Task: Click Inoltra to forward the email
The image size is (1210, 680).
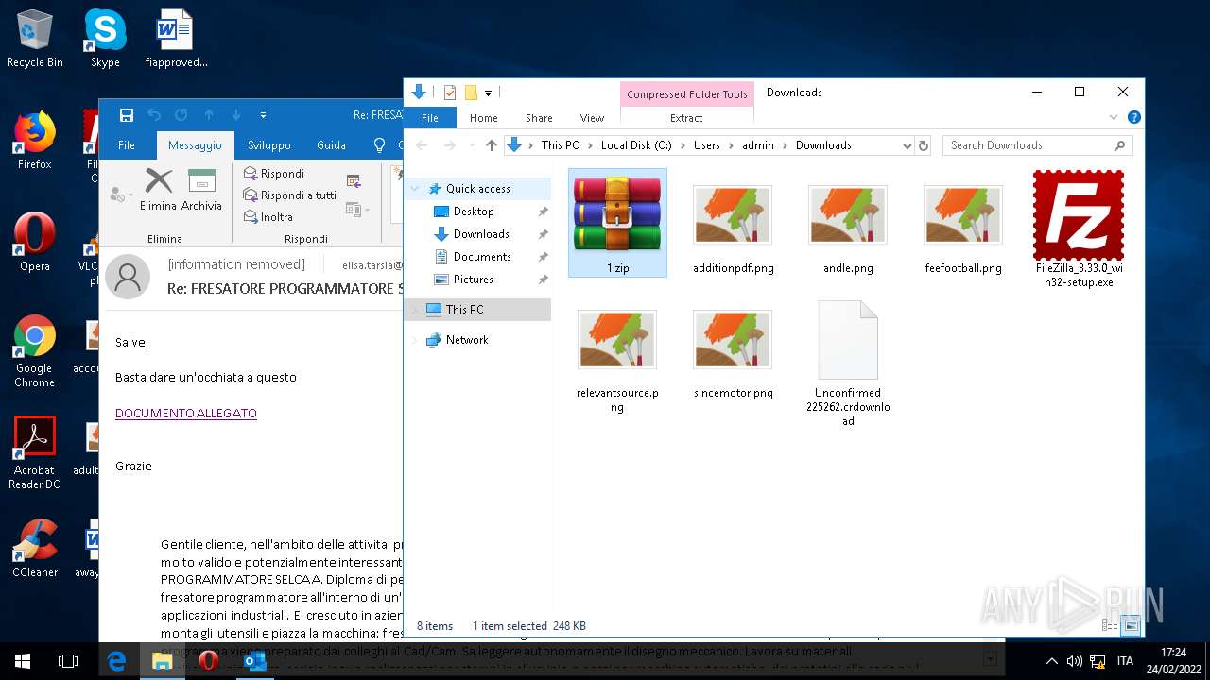Action: coord(268,217)
